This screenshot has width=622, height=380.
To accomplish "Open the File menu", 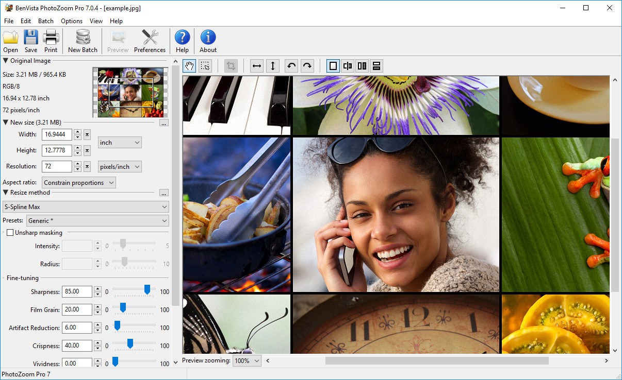I will tap(9, 21).
